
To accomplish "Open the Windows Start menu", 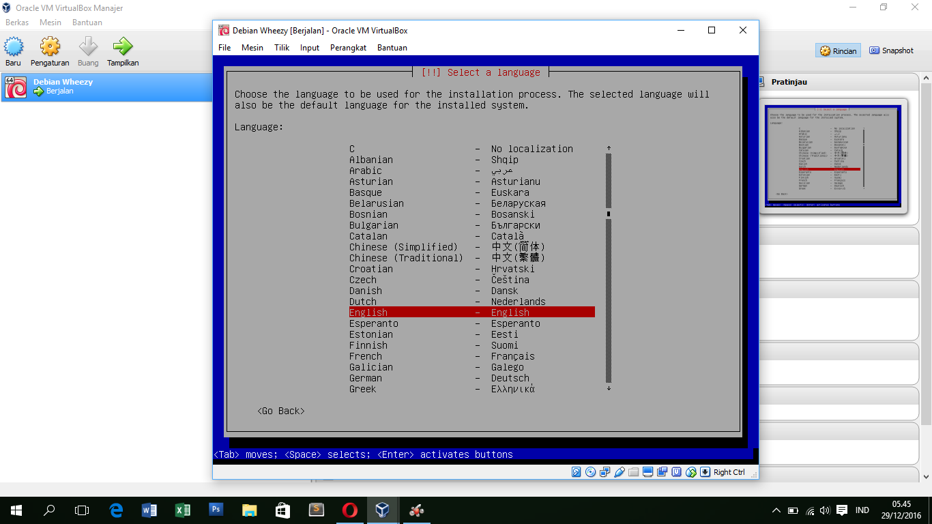I will (x=16, y=510).
